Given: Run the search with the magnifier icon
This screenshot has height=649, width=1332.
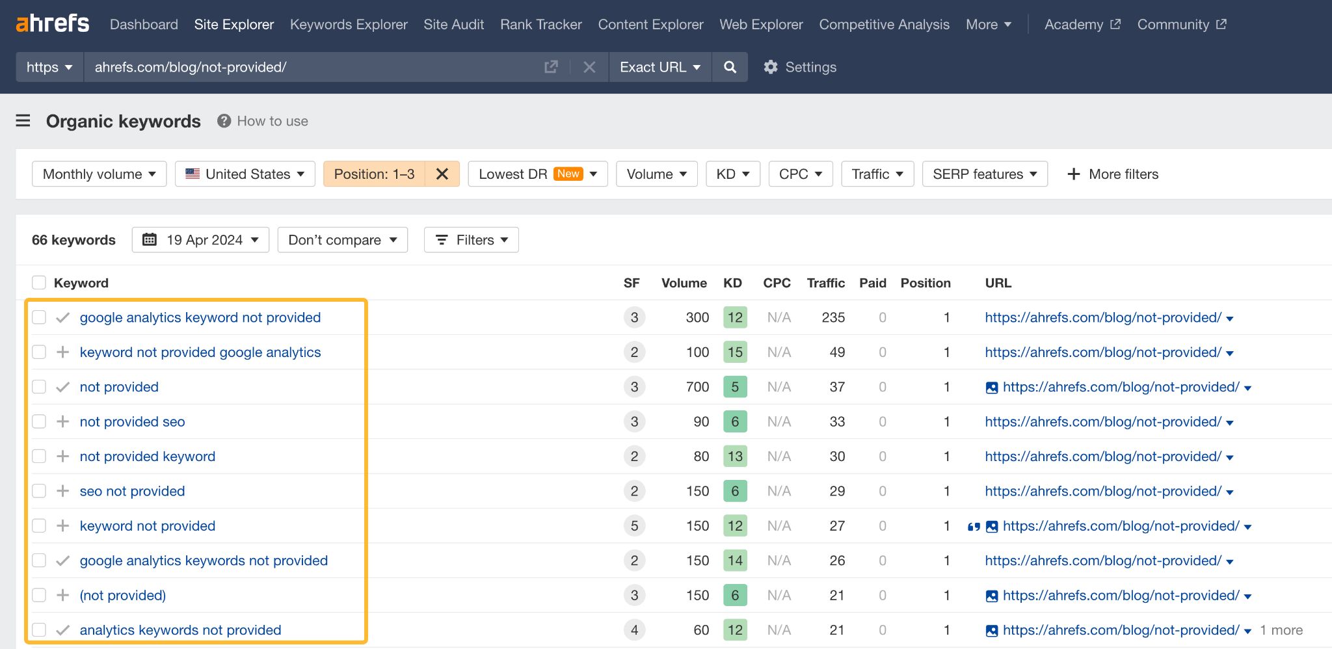Looking at the screenshot, I should click(730, 66).
